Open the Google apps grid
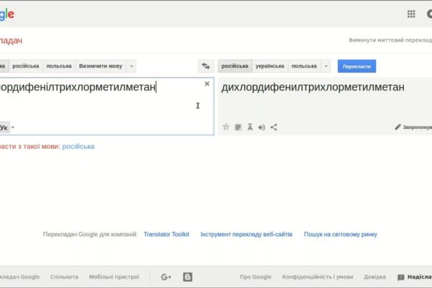The height and width of the screenshot is (288, 432). (x=411, y=14)
